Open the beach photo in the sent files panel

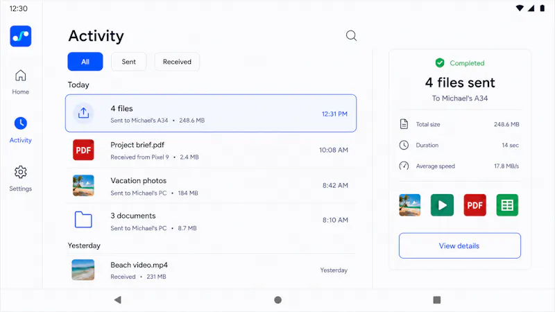click(410, 205)
